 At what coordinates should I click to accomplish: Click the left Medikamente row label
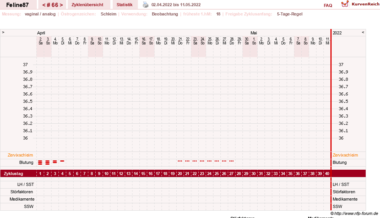tap(22, 199)
